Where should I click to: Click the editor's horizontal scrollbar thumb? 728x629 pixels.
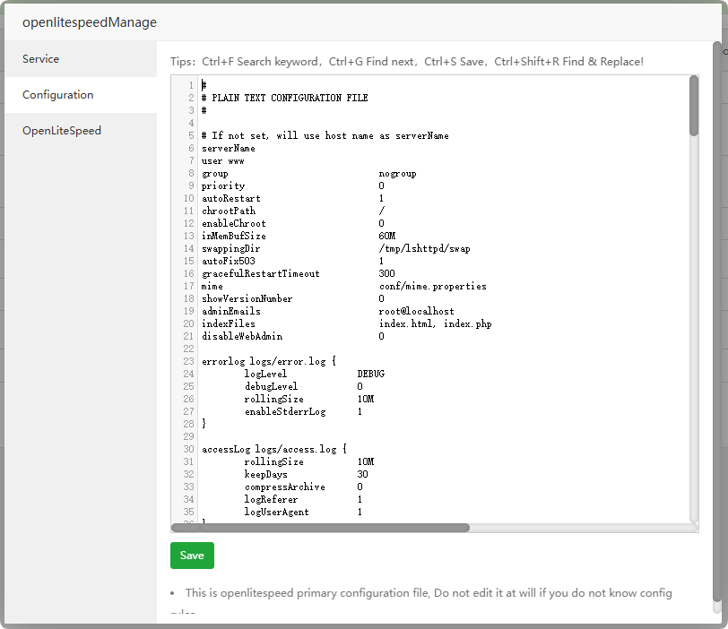tap(320, 528)
